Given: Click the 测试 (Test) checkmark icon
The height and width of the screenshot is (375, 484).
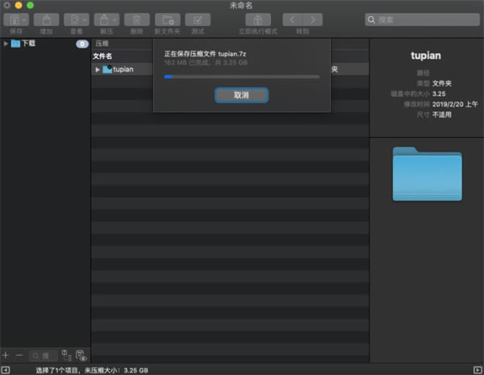Looking at the screenshot, I should point(198,20).
